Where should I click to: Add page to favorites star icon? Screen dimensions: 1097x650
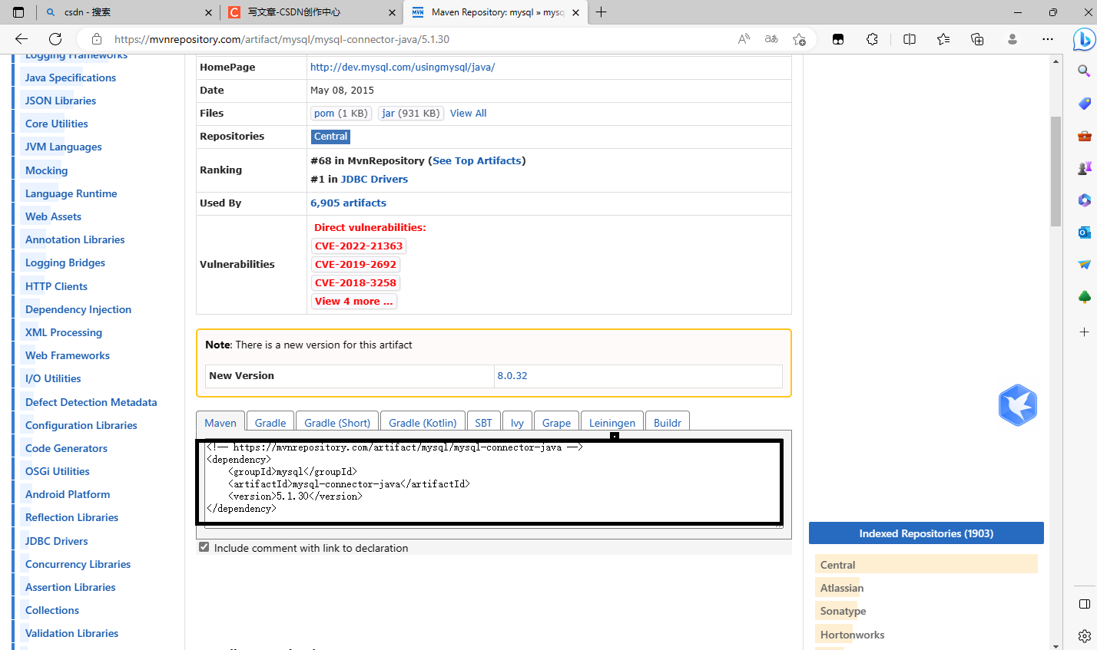[799, 39]
